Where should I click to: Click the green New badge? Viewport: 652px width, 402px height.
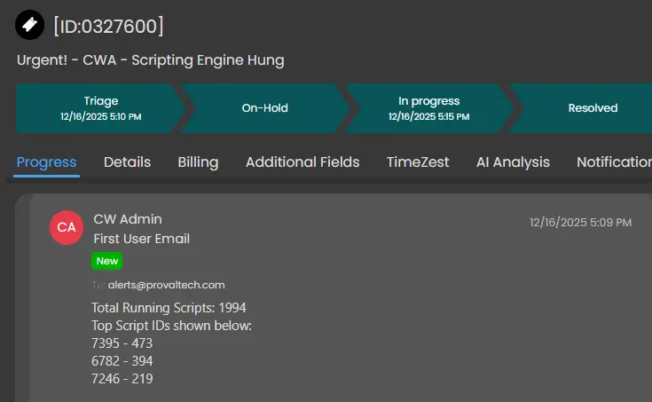pyautogui.click(x=107, y=261)
